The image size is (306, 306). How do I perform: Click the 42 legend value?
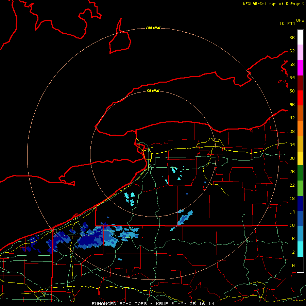click(292, 118)
